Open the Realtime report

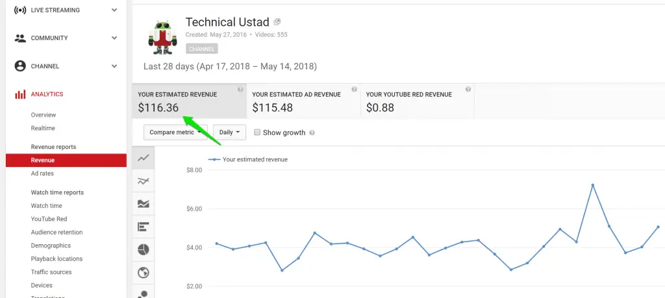click(x=43, y=128)
